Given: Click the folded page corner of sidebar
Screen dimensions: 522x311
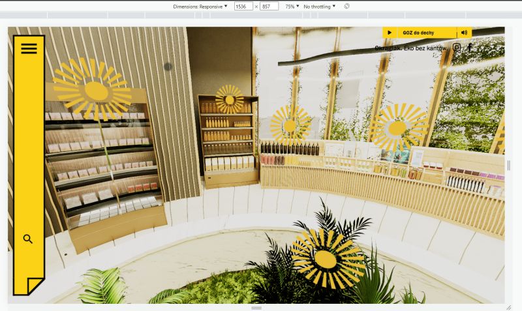Looking at the screenshot, I should click(x=35, y=285).
